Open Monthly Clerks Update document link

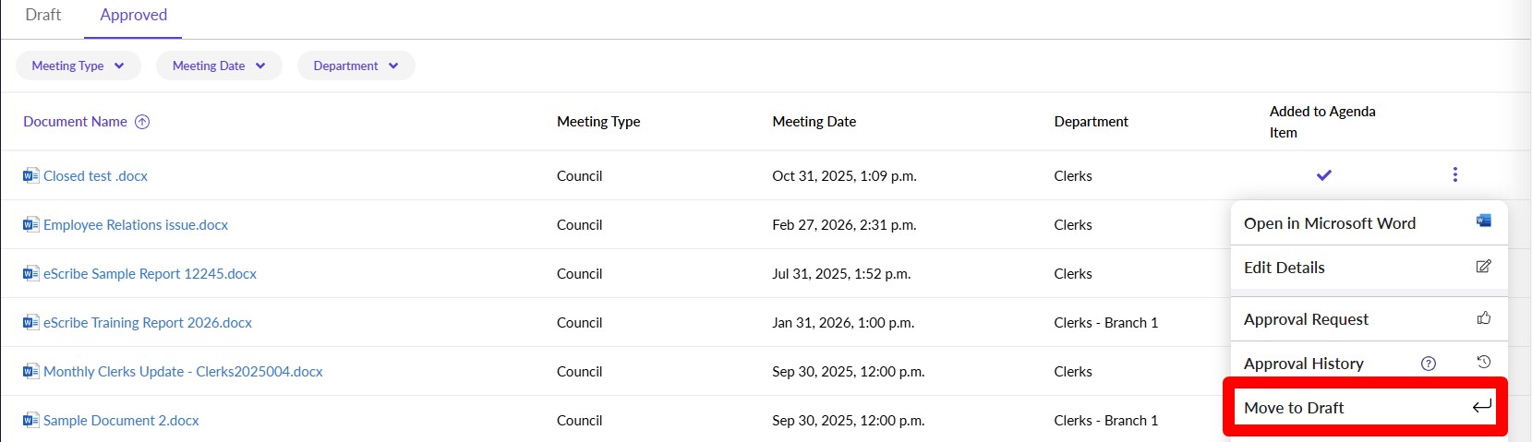(x=183, y=371)
